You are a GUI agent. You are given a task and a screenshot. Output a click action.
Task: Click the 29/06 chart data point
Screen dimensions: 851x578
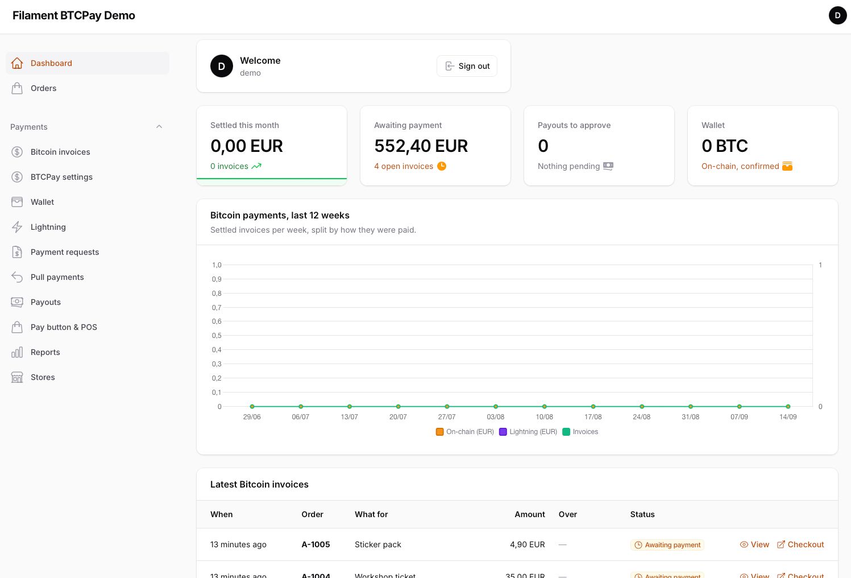tap(252, 407)
